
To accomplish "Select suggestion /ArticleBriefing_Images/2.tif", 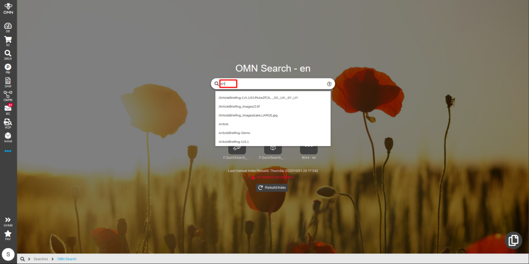I will [x=273, y=106].
